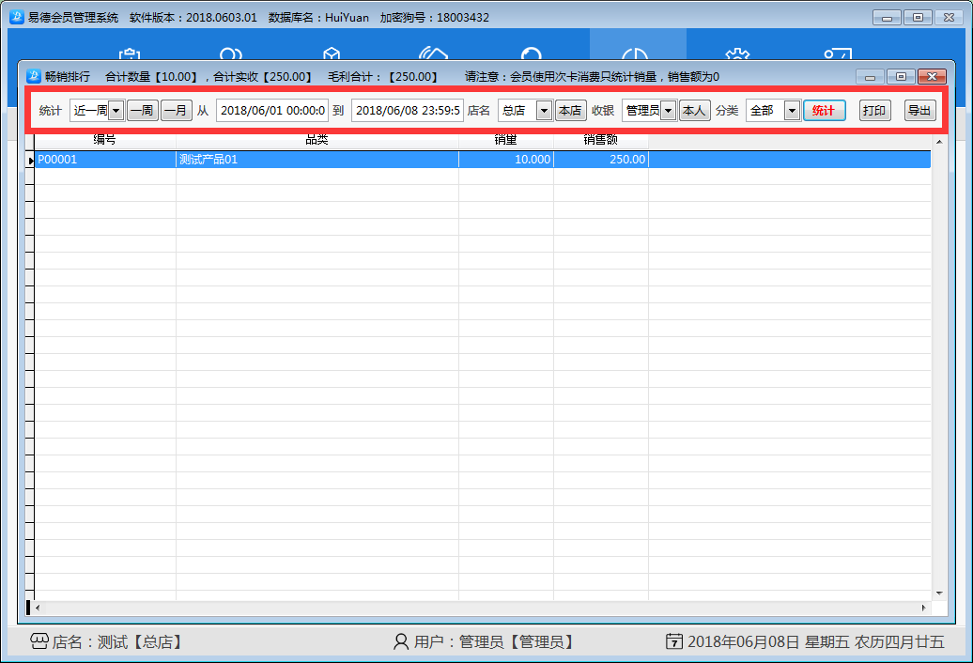
Task: Click the end date field 2018/06/08
Action: (x=408, y=111)
